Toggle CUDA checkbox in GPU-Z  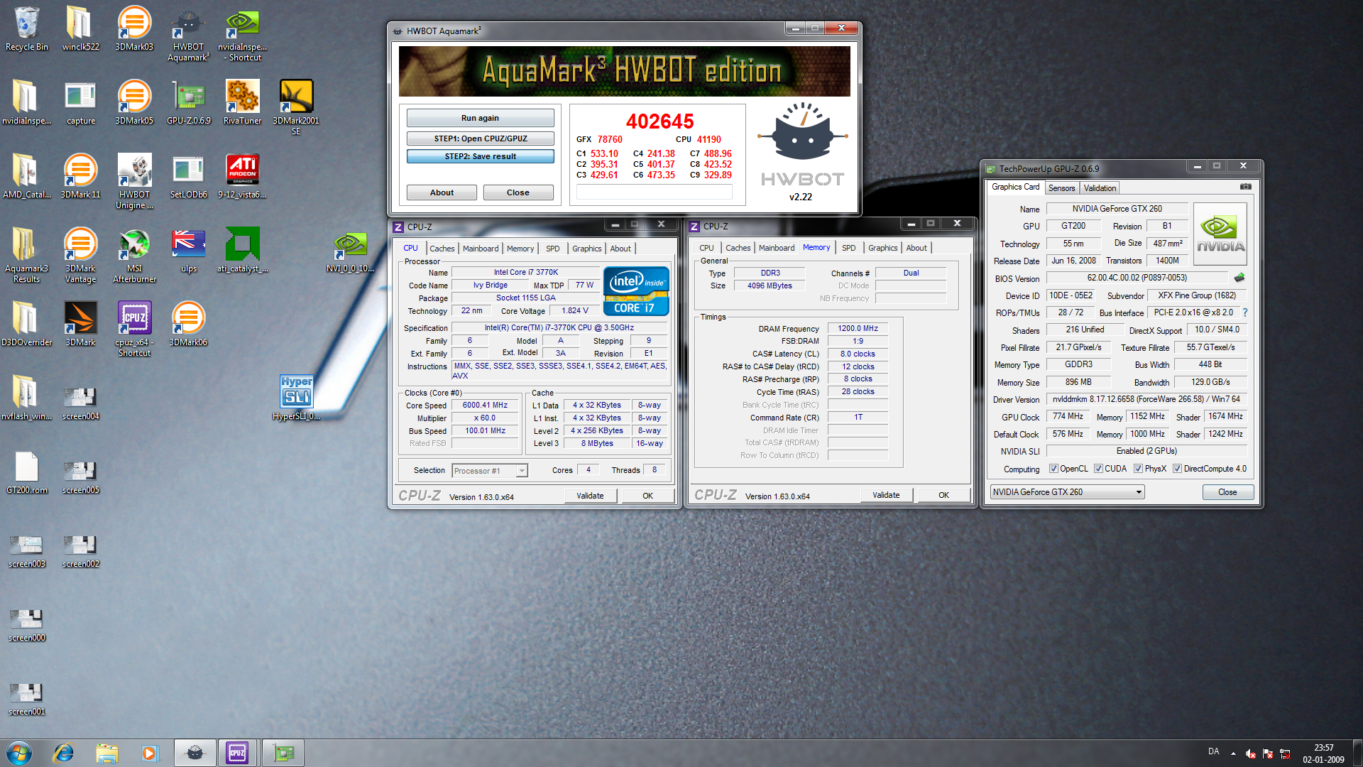tap(1098, 469)
